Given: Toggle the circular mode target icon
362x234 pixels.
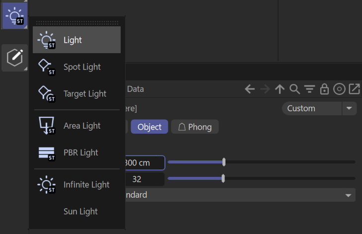Looking at the screenshot, I should 339,89.
